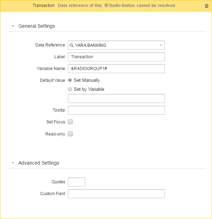The width and height of the screenshot is (212, 219).
Task: Click the Label field containing Transaction
Action: 116,57
